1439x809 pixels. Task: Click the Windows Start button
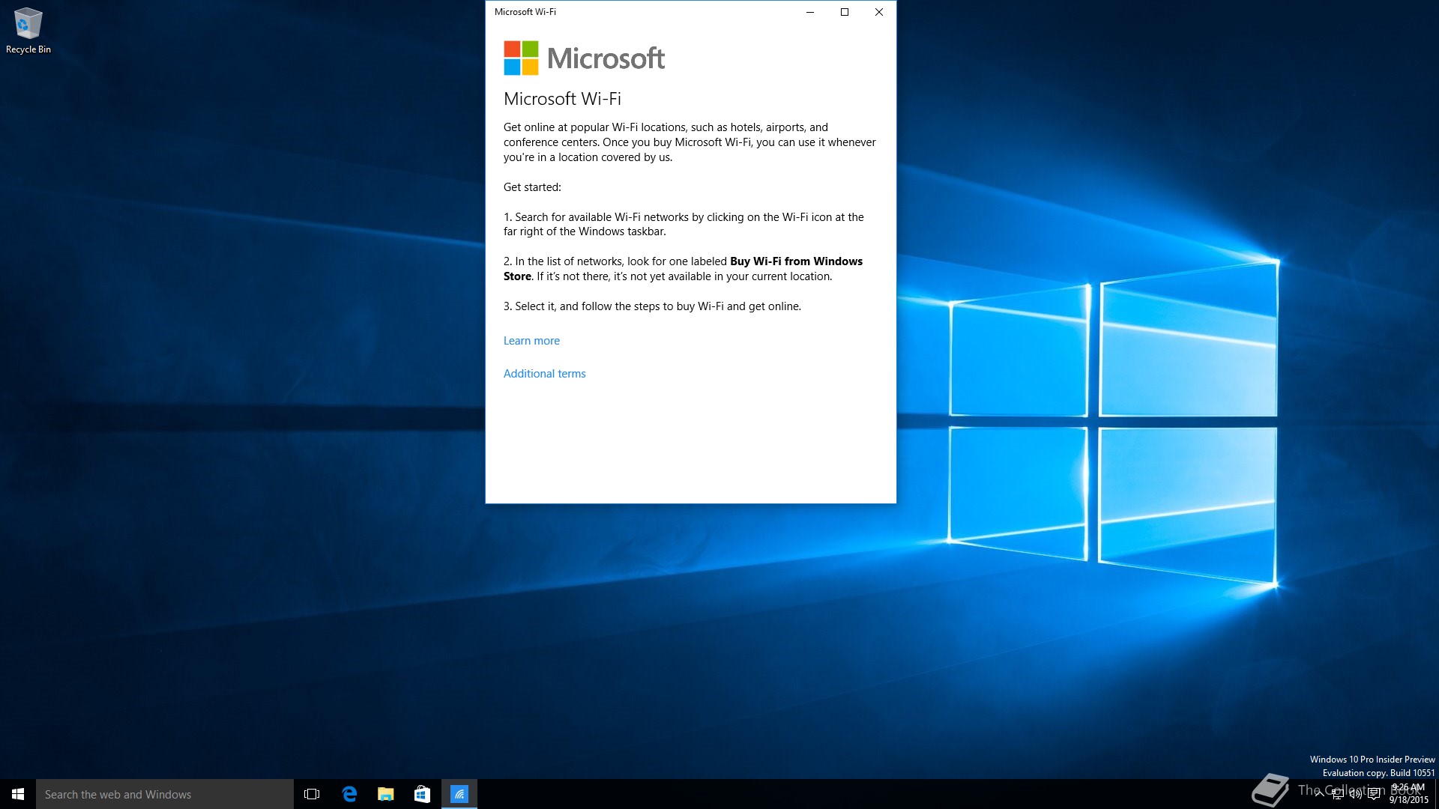[18, 794]
